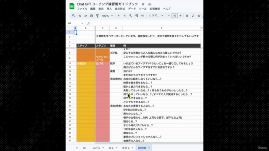Screen dimensions: 269x151
Task: Open the font family dropdown
Action: point(156,16)
